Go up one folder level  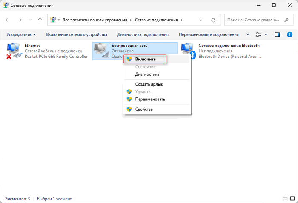point(40,20)
